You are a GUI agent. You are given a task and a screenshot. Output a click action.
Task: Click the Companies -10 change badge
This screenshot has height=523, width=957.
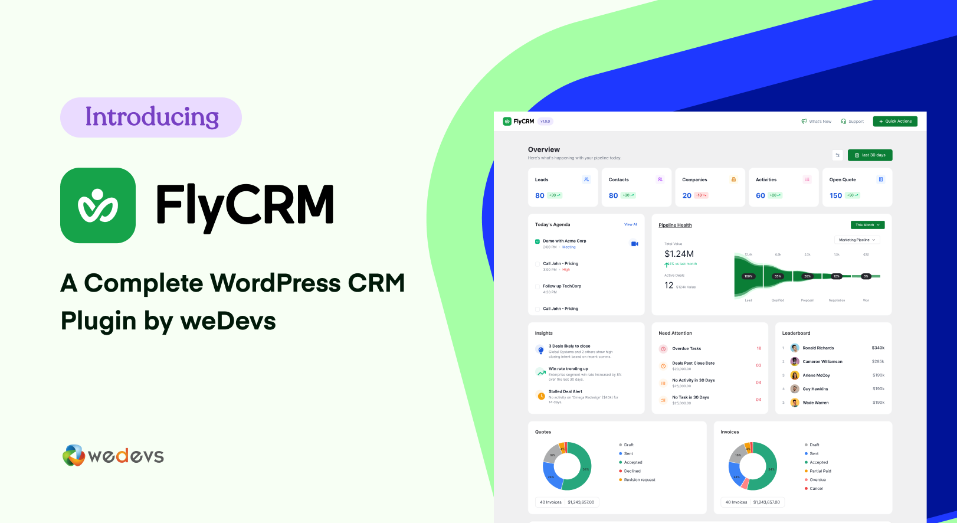pos(701,195)
